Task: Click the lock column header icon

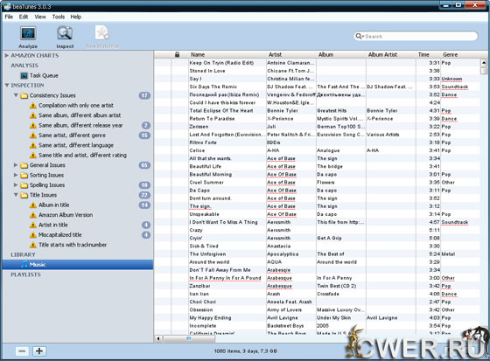Action: [177, 55]
